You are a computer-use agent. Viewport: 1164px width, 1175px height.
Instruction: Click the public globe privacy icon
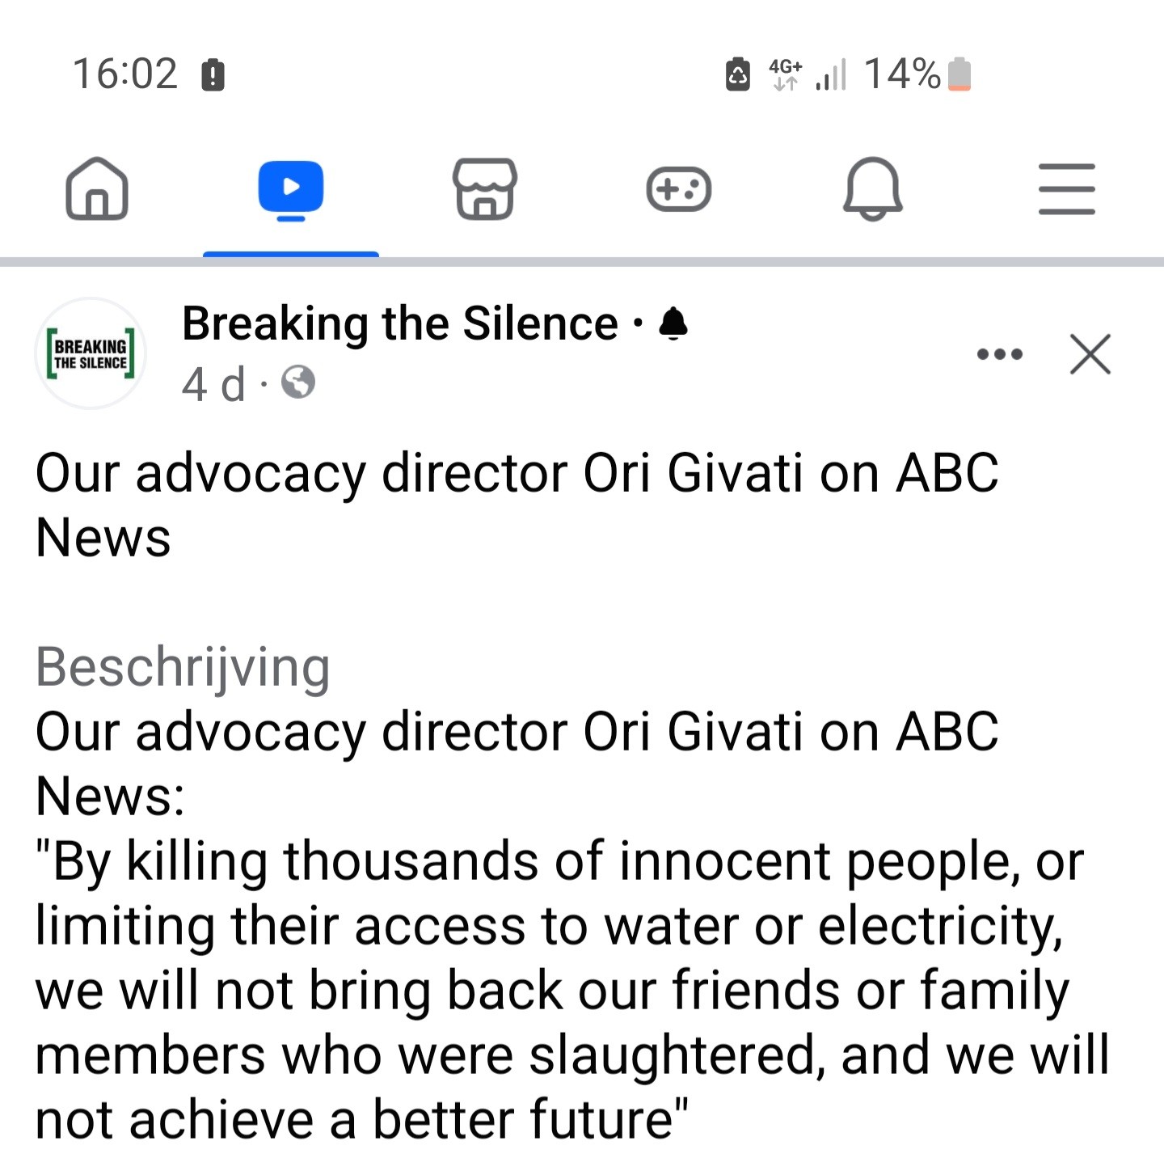(x=298, y=383)
